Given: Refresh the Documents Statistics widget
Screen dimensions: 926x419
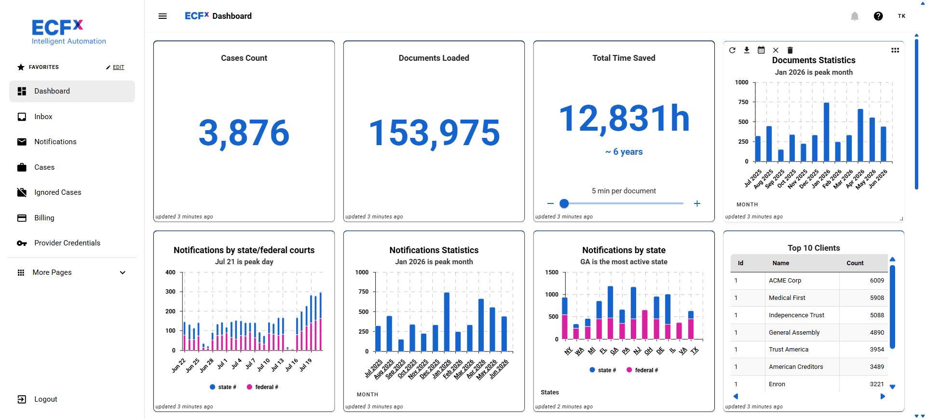Looking at the screenshot, I should coord(732,50).
